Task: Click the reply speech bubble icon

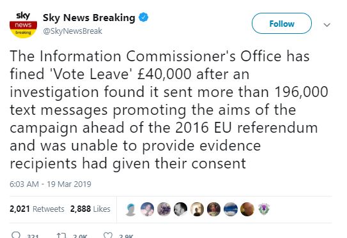Action: pos(16,235)
